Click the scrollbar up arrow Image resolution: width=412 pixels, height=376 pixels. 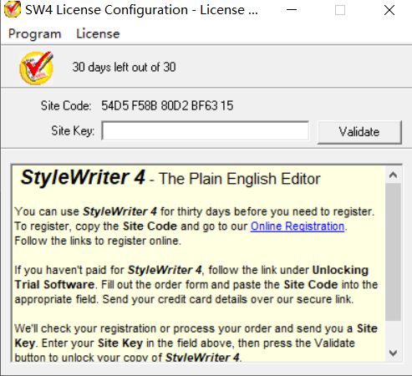393,175
